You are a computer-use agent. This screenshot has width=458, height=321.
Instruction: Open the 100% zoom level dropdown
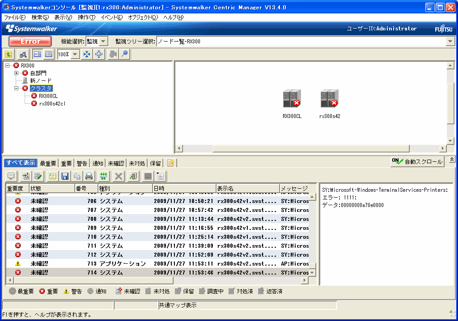75,55
